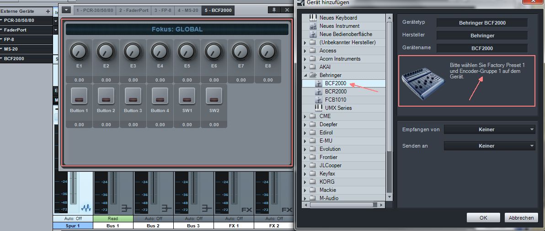Click the vertical scrollbar of device list
This screenshot has height=231, width=545.
[x=389, y=86]
